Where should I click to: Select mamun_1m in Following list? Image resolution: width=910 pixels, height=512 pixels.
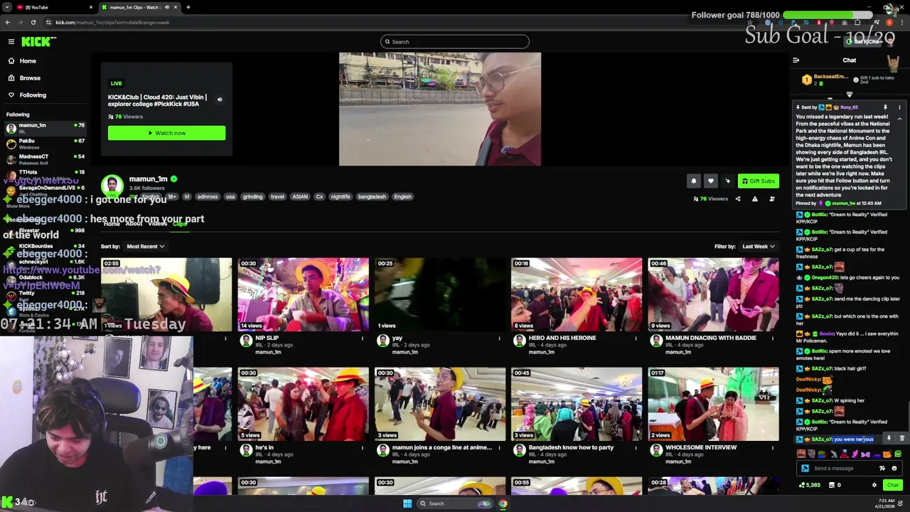click(x=45, y=128)
